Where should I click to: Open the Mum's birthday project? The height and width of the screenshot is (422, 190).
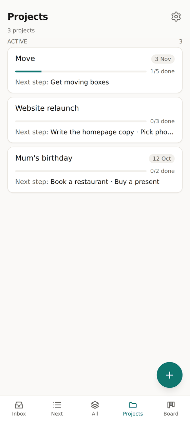click(x=95, y=170)
